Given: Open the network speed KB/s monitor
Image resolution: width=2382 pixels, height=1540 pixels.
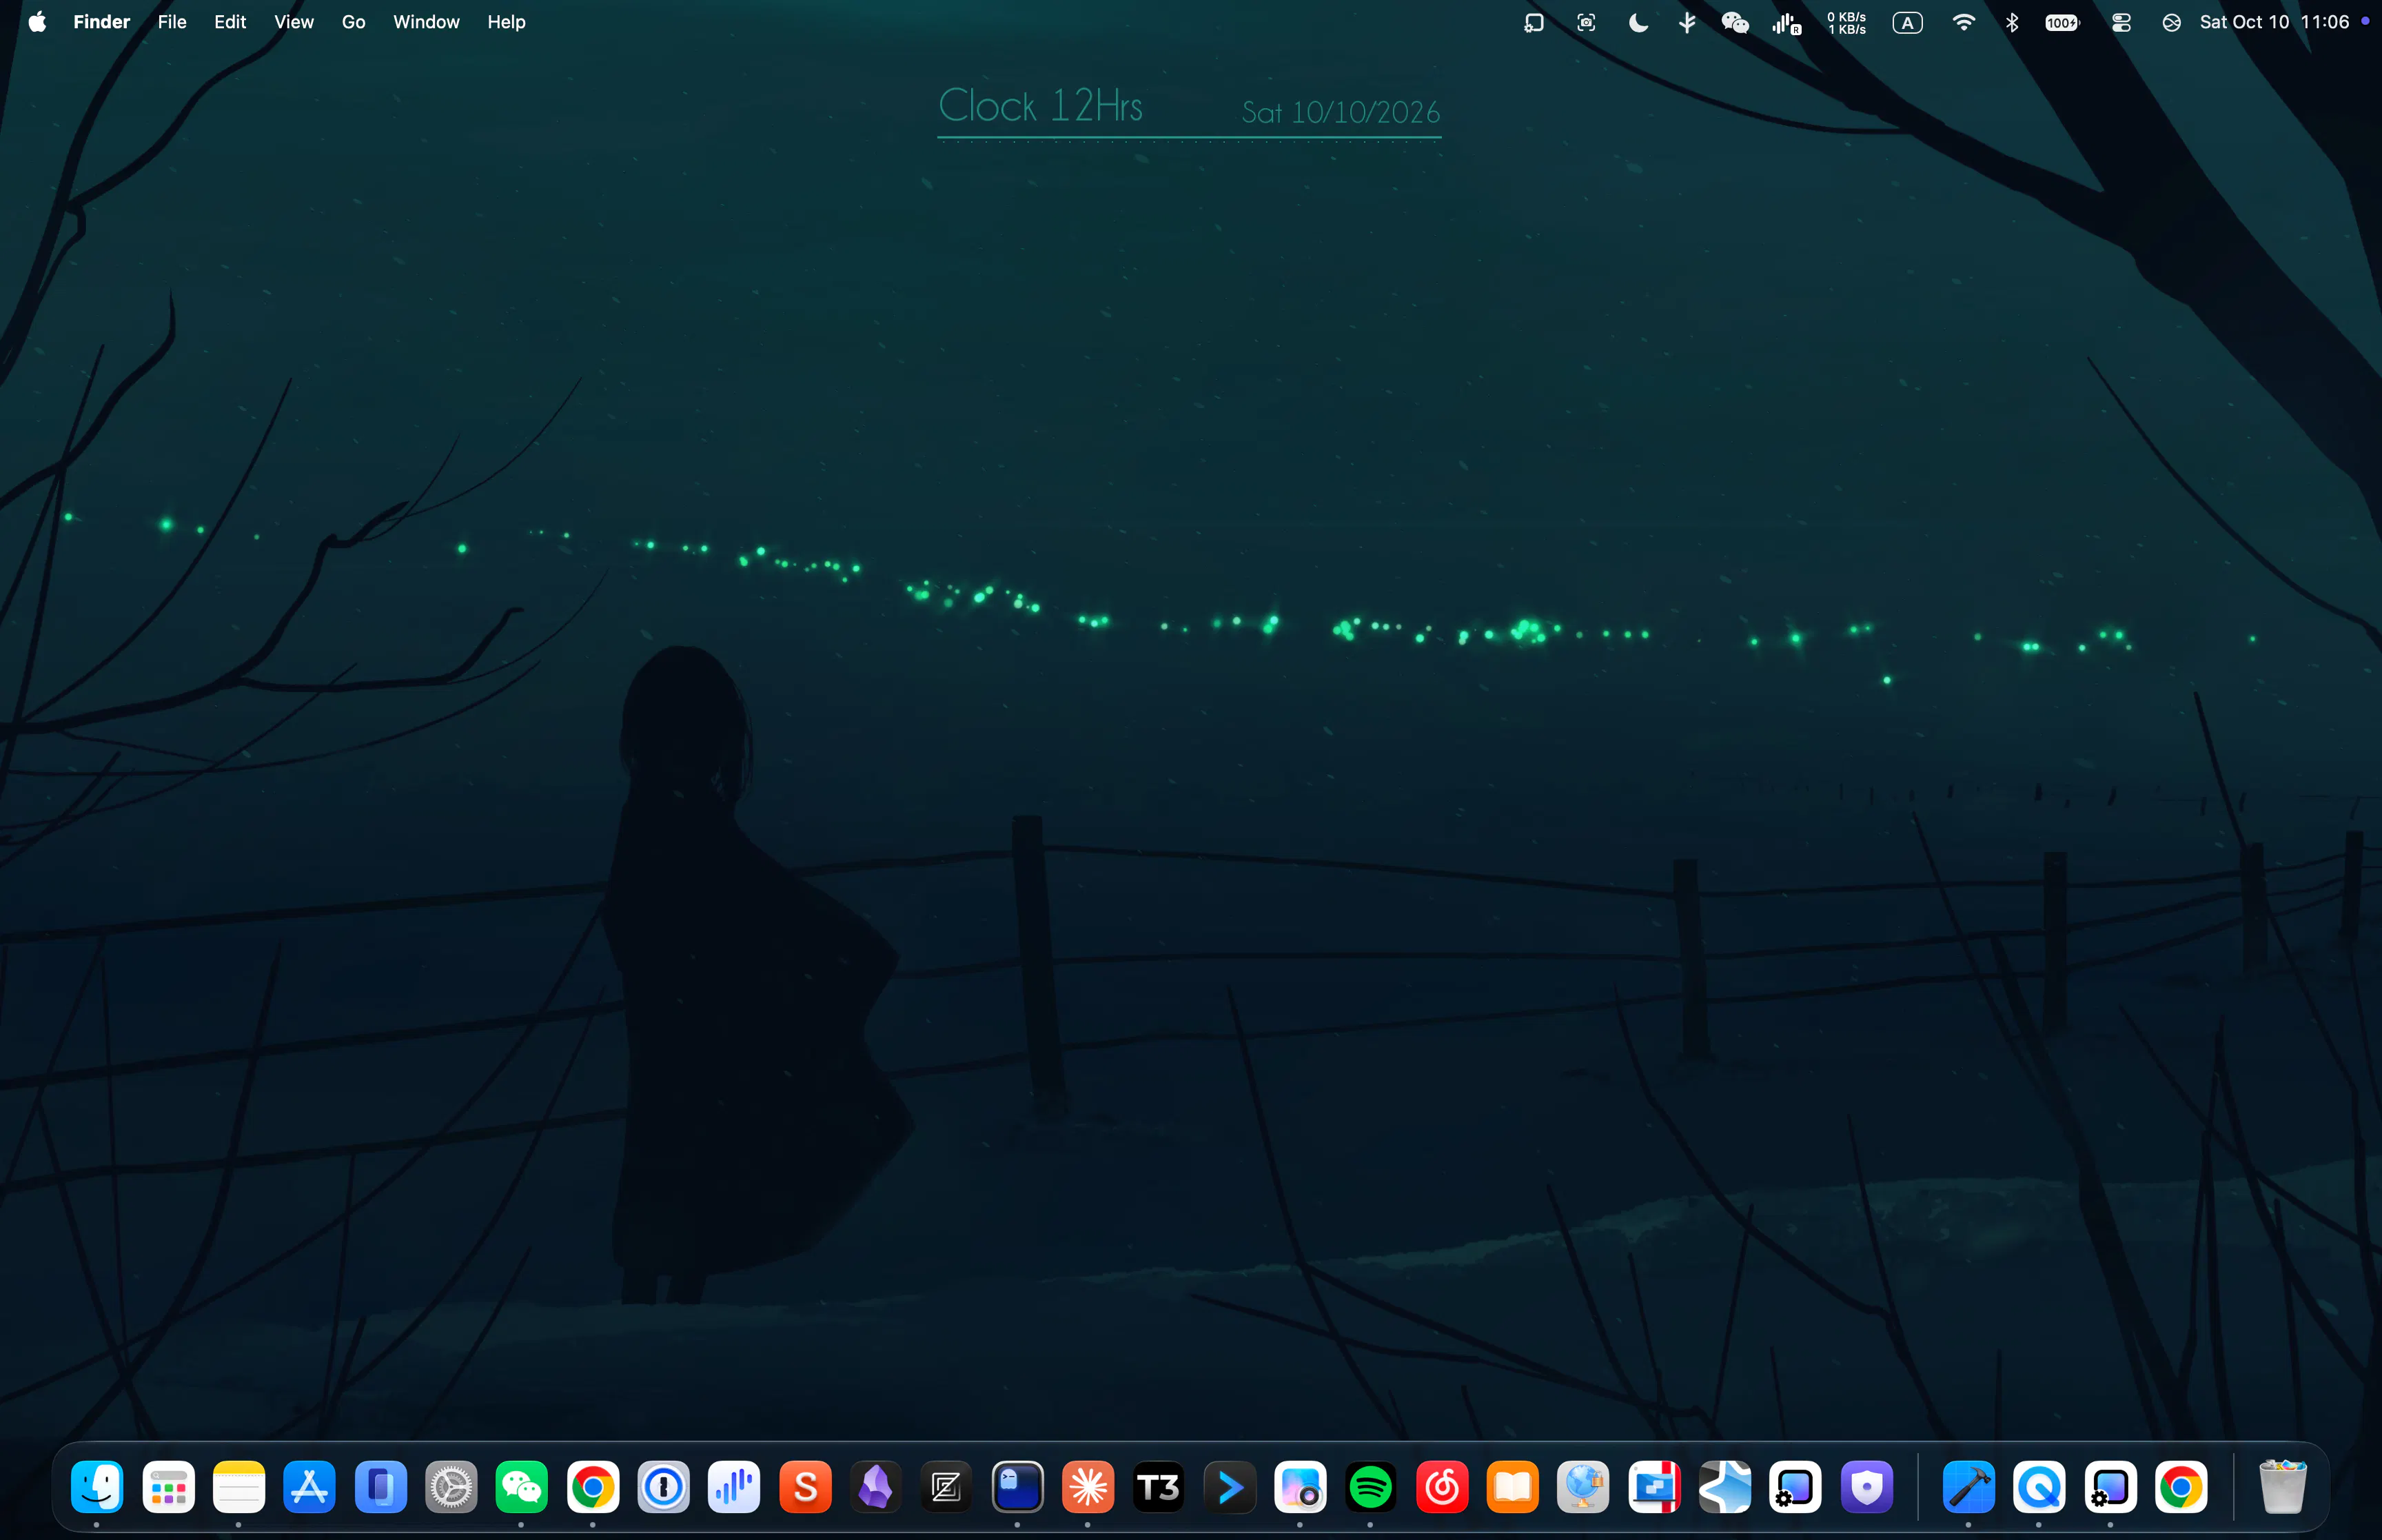Looking at the screenshot, I should (x=1846, y=22).
